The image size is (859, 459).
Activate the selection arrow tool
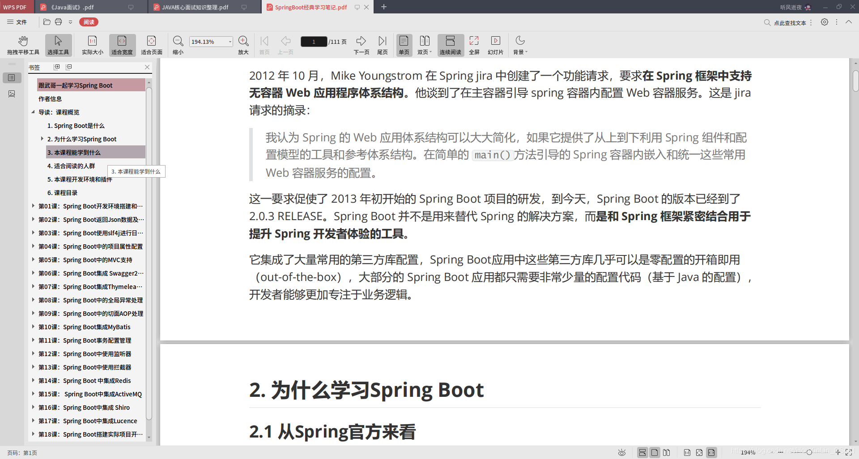pyautogui.click(x=58, y=45)
